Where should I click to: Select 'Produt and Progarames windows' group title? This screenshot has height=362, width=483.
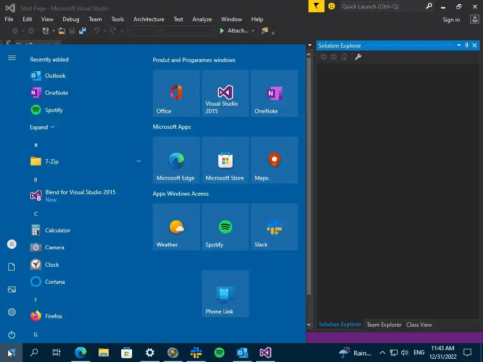194,60
